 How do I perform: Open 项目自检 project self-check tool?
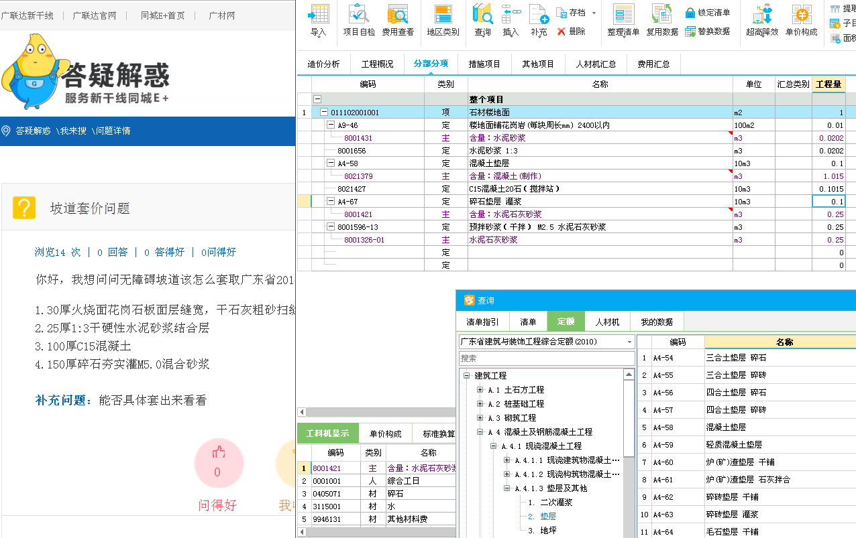[359, 14]
